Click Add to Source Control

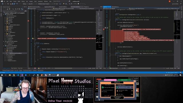pos(172,72)
